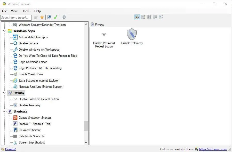Switch to the second icon-grid view mode
The image size is (232, 152).
(x=143, y=17)
